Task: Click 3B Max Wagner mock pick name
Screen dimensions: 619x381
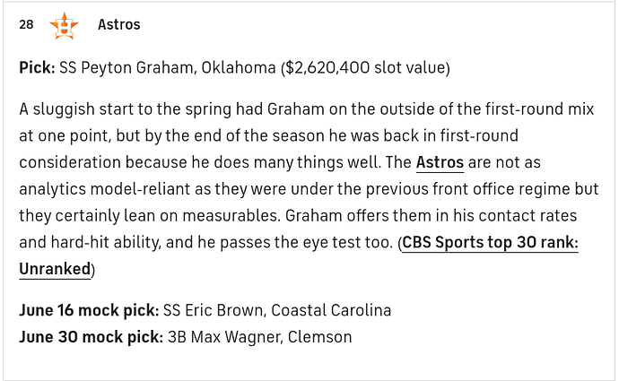Action: click(225, 337)
